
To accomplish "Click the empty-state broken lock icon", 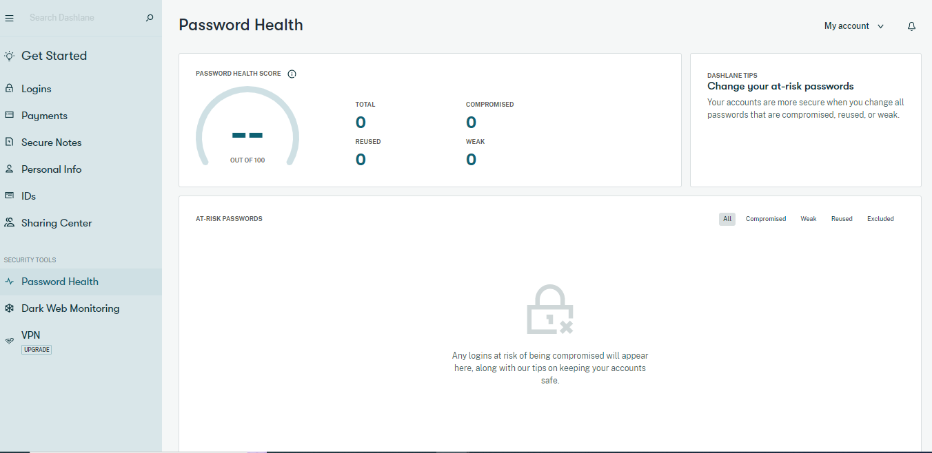I will [x=550, y=309].
